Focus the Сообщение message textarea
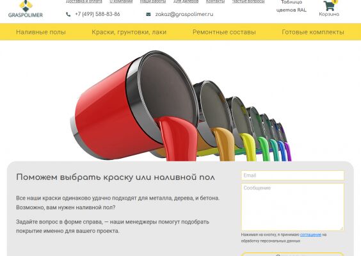The image size is (361, 256). pyautogui.click(x=293, y=207)
